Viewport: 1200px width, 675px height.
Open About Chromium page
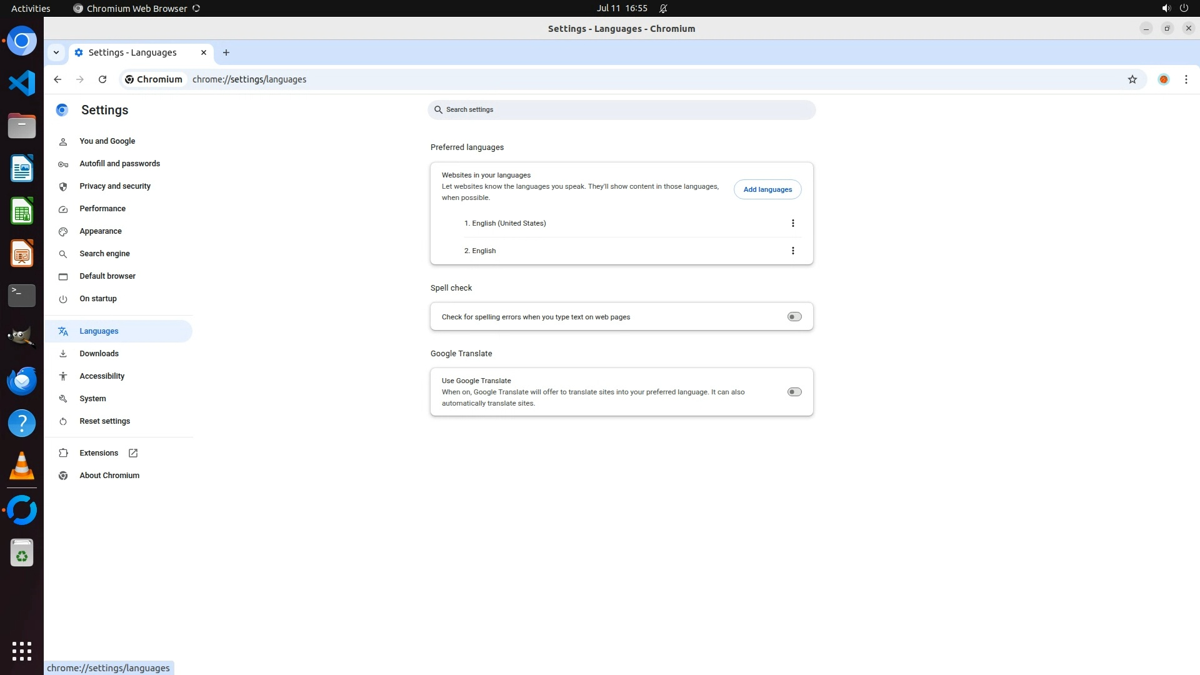point(109,476)
